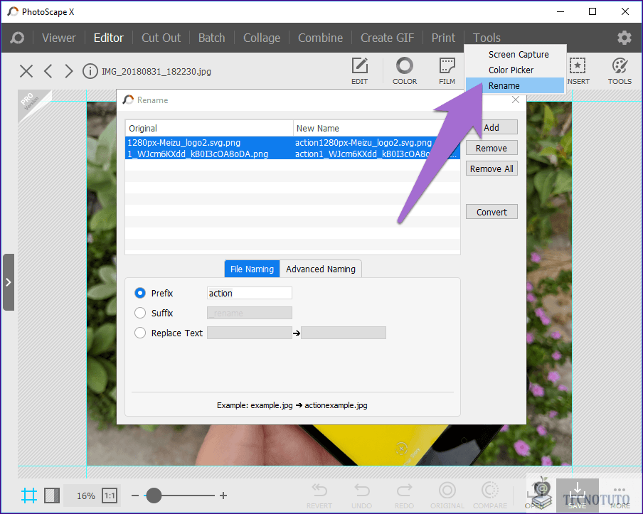The height and width of the screenshot is (514, 643).
Task: Open the INSERT tool panel
Action: click(x=578, y=71)
